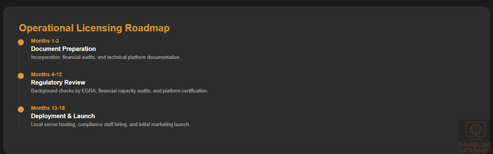Click the local server hosting description

click(110, 125)
